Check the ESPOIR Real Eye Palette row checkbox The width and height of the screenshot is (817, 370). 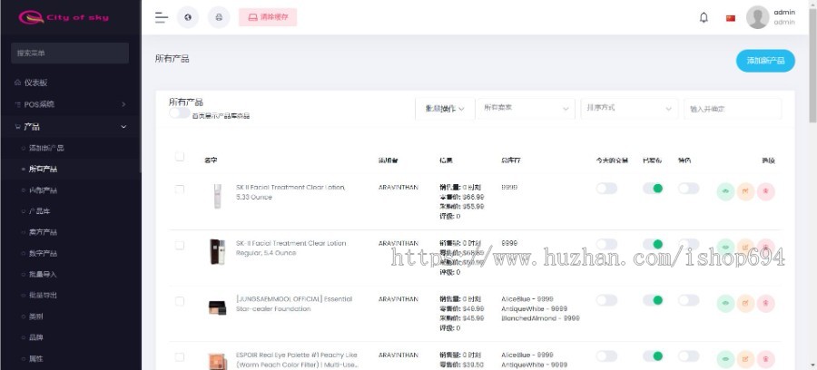click(180, 357)
